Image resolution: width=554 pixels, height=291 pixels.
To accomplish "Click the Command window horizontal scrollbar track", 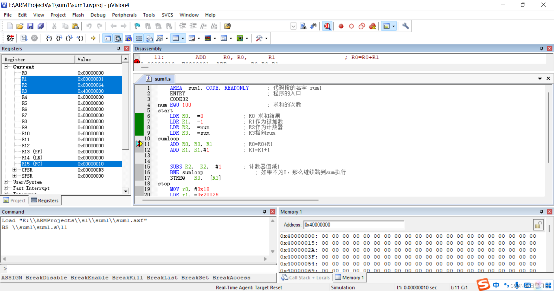I will tap(135, 259).
